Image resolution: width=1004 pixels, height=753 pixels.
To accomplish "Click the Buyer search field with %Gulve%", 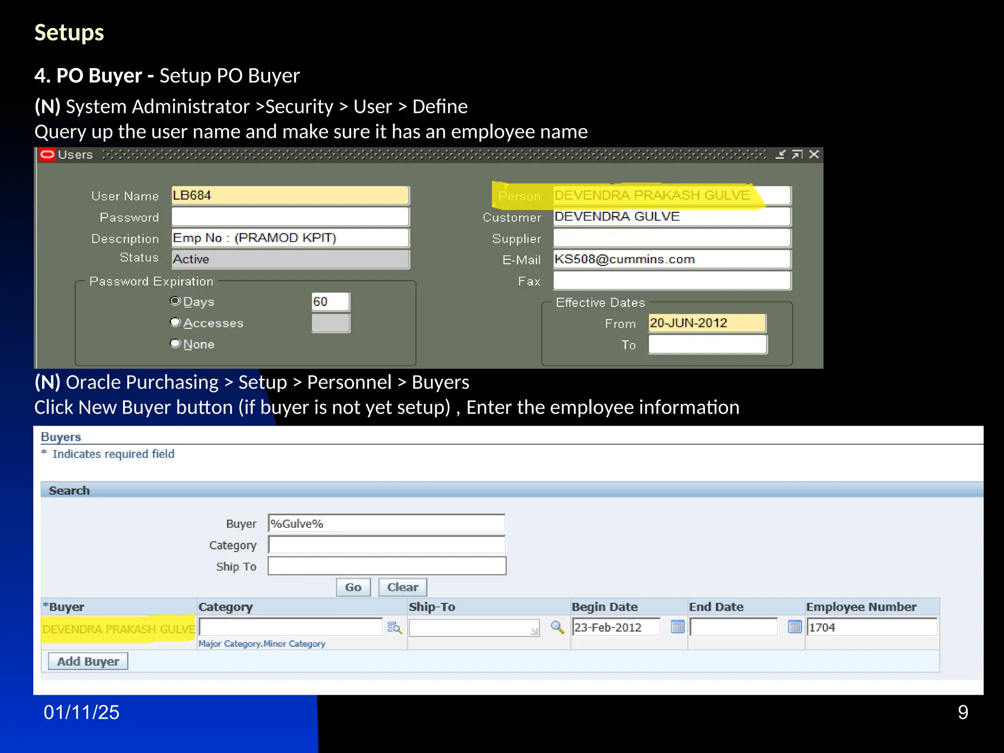I will pos(387,524).
